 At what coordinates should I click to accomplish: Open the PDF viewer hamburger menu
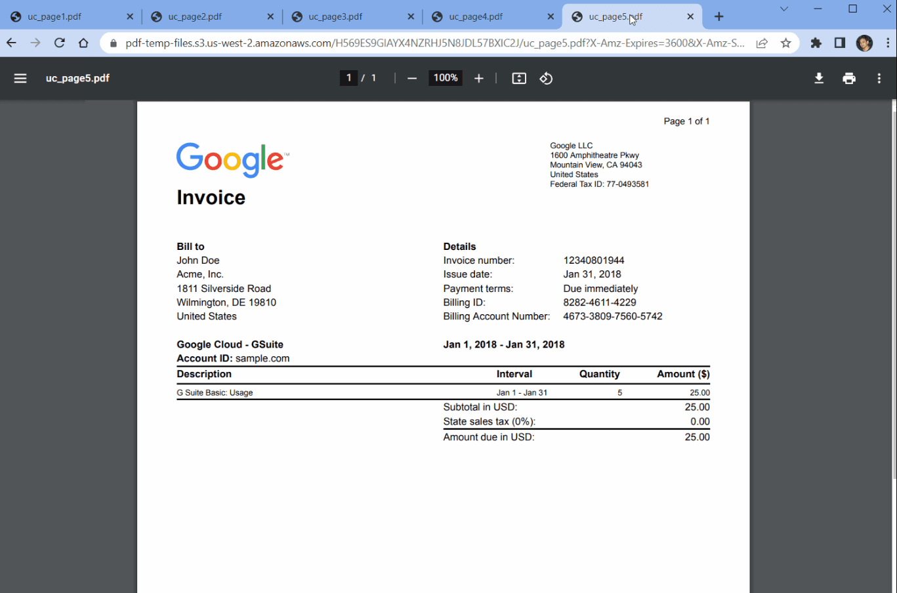20,78
